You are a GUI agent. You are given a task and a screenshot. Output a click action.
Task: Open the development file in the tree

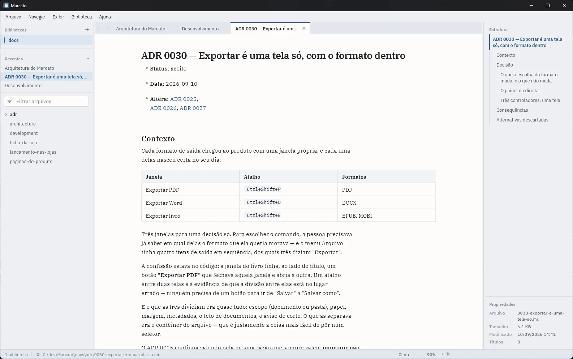pyautogui.click(x=24, y=133)
